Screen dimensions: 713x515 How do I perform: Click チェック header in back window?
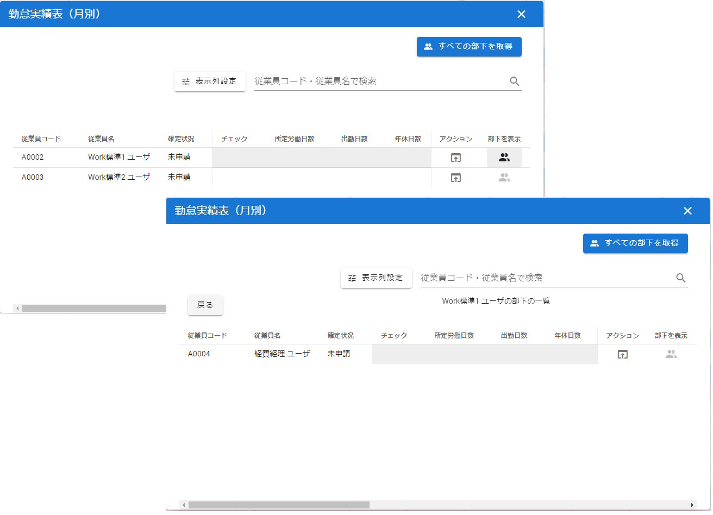pos(234,139)
